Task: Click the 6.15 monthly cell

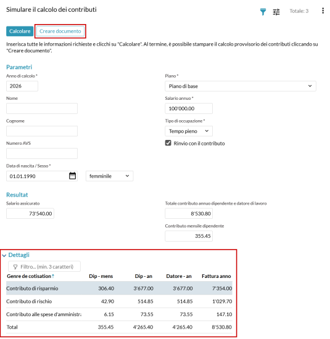Action: click(109, 314)
